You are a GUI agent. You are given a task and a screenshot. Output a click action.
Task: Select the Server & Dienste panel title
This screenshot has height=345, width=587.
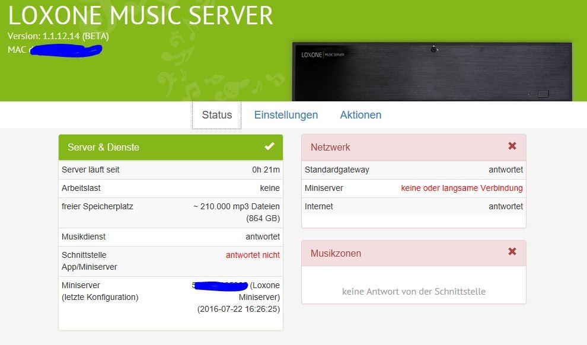pyautogui.click(x=103, y=147)
